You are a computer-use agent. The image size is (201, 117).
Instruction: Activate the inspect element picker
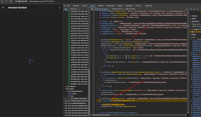[x=65, y=6]
